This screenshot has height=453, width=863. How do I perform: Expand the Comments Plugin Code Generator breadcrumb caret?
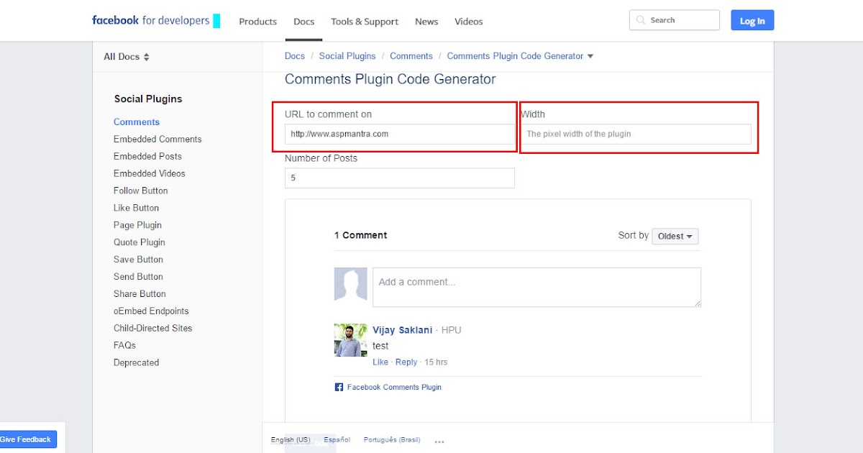pos(590,55)
